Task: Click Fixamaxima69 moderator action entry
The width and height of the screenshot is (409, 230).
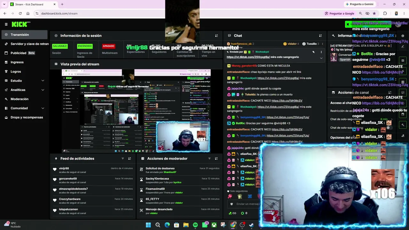Action: coord(180,190)
